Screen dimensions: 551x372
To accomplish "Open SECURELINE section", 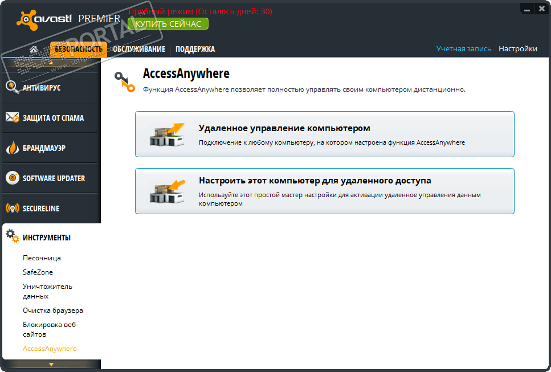I will (51, 209).
